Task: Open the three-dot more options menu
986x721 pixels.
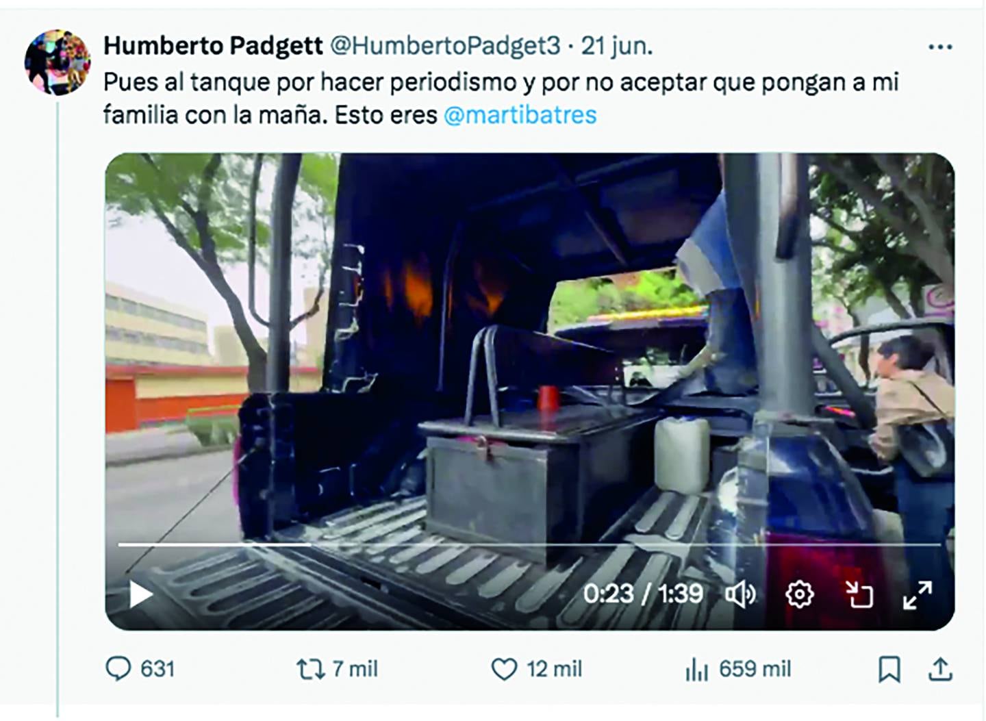Action: (x=940, y=47)
